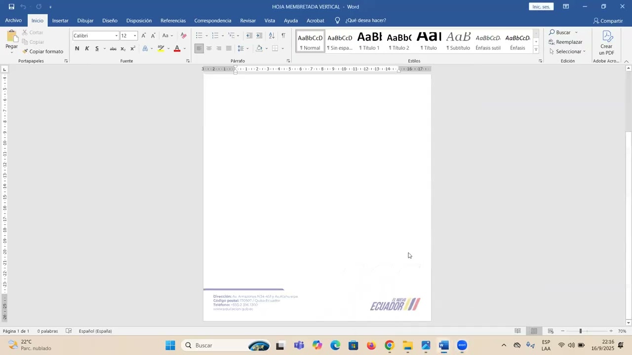
Task: Open File Explorer from the taskbar
Action: (408, 345)
